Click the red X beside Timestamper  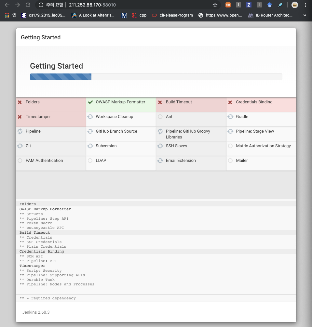pos(20,117)
